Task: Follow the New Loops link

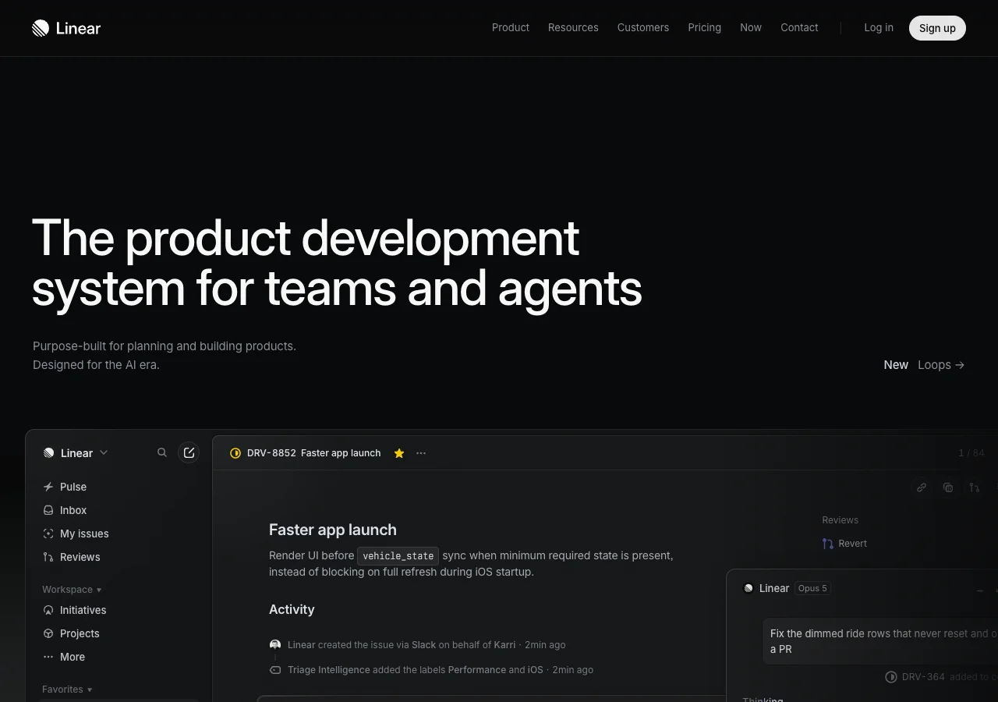Action: (x=924, y=365)
